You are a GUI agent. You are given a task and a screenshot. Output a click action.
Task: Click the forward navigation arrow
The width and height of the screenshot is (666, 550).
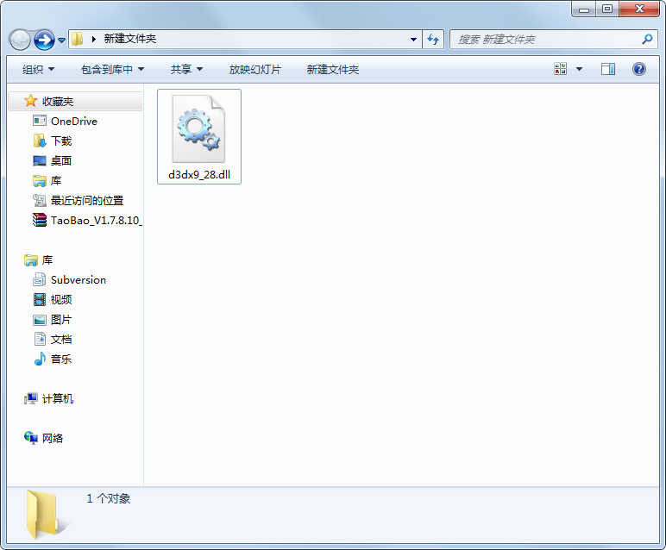coord(44,40)
